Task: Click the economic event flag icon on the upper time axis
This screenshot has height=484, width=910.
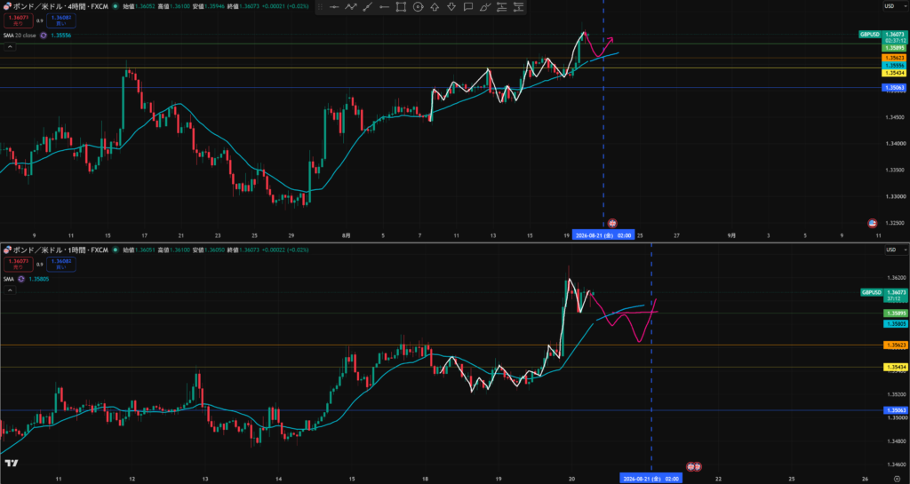Action: point(611,223)
